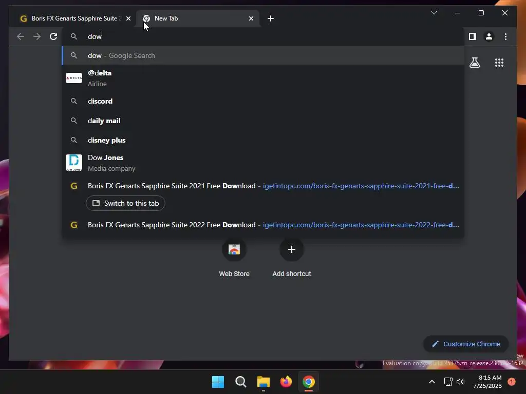Open the Chrome side panel
This screenshot has width=526, height=394.
(473, 36)
